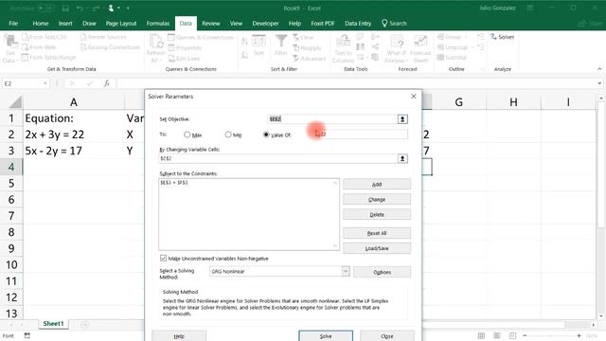The image size is (606, 341).
Task: Click the Reset All button
Action: 377,233
